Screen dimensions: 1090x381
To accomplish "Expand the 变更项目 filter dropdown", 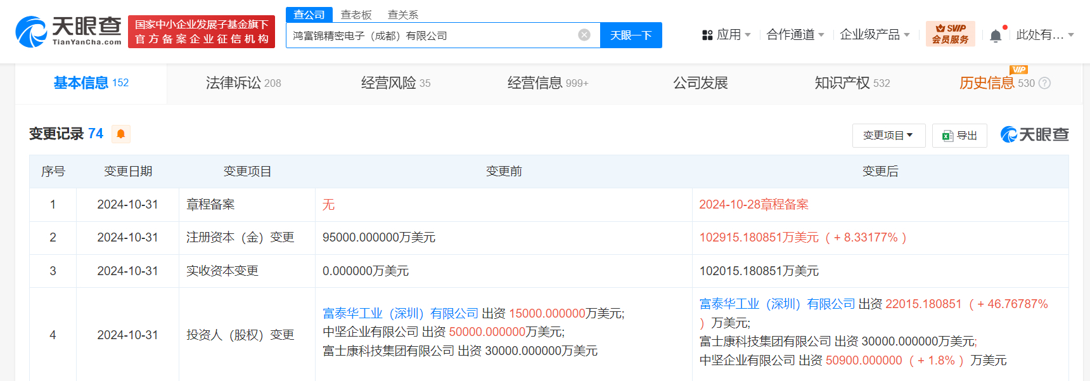I will tap(888, 136).
